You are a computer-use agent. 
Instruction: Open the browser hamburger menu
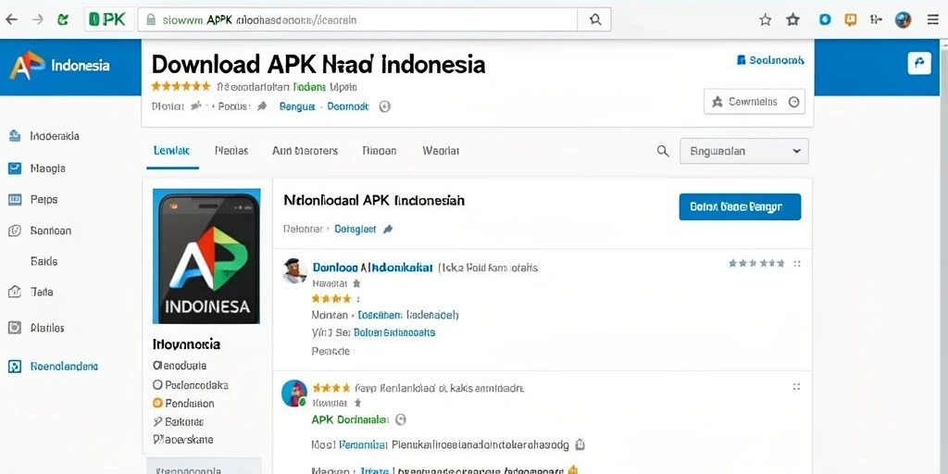pos(933,20)
